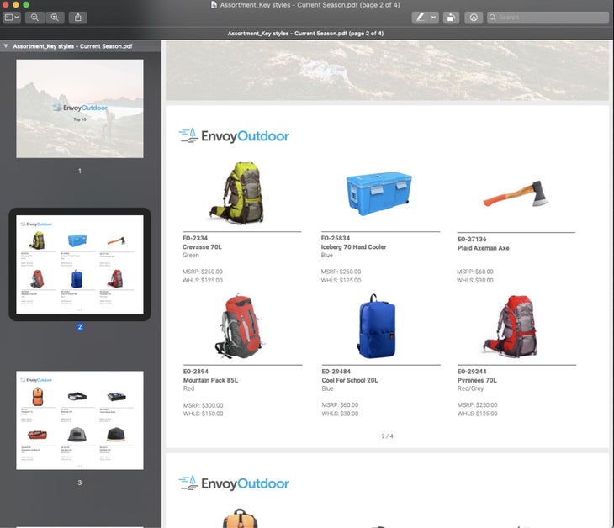Viewport: 614px width, 528px height.
Task: Click the 'Red/Grey' color label
Action: point(470,388)
